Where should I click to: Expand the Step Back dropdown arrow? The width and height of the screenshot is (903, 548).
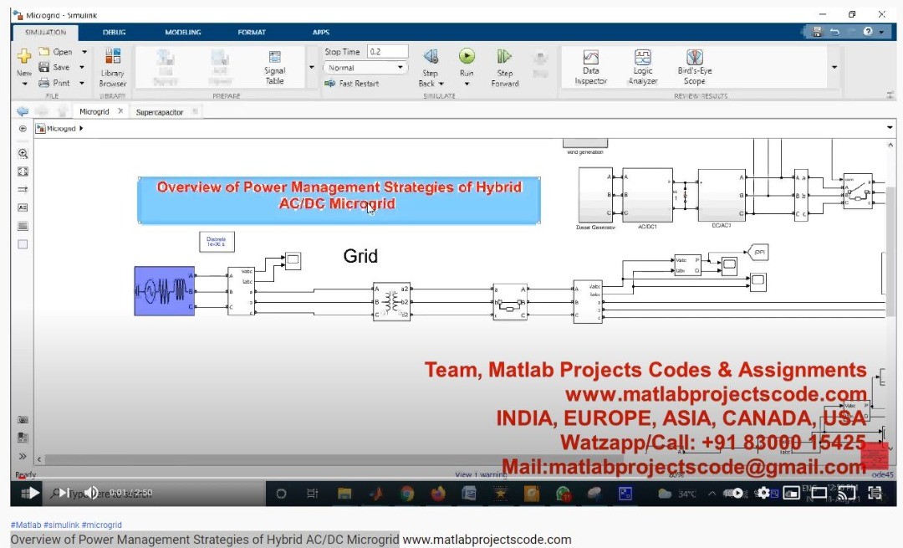tap(441, 84)
